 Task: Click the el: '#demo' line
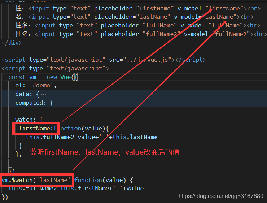(x=36, y=85)
